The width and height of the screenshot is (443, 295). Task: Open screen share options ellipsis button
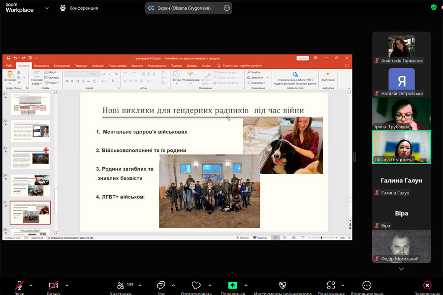[226, 8]
